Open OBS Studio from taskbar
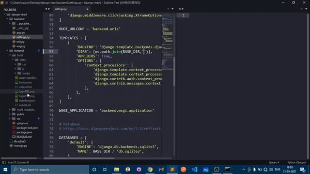 coord(217,170)
